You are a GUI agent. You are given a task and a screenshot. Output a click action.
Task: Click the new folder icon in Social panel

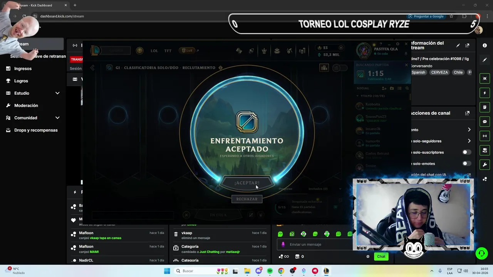(x=392, y=88)
